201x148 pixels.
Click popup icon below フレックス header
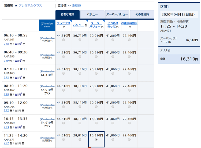pyautogui.click(x=64, y=27)
